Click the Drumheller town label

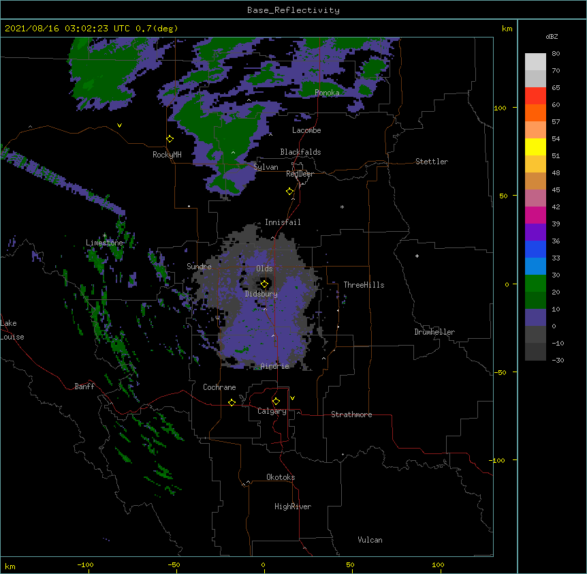[434, 332]
